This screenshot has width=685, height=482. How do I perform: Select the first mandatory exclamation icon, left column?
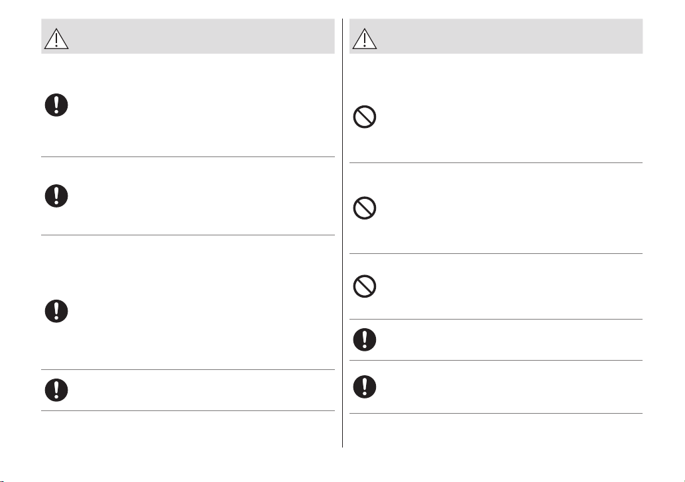56,105
